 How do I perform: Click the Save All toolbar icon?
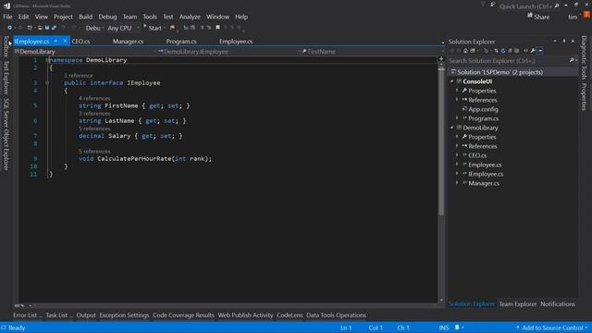coord(54,28)
